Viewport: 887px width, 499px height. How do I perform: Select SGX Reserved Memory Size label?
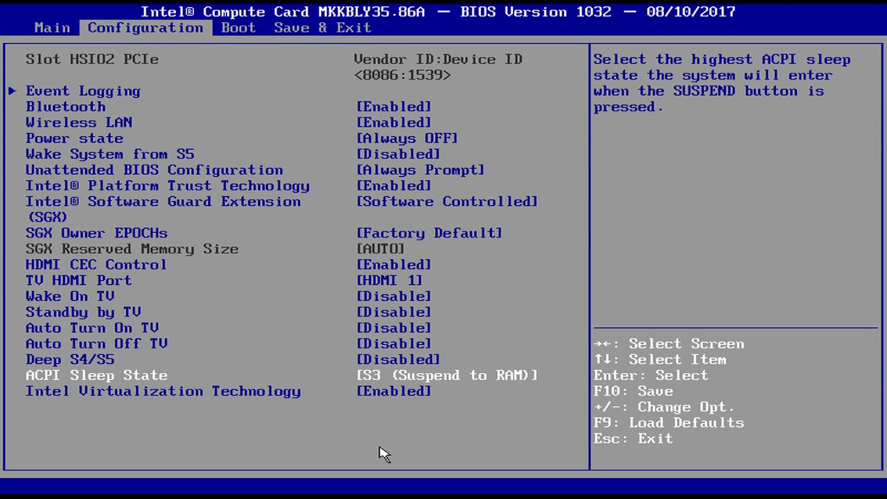(x=132, y=249)
